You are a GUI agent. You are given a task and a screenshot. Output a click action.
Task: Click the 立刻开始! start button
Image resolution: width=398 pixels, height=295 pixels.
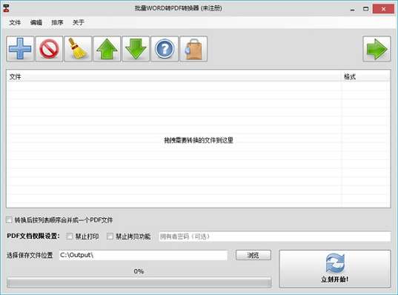(x=335, y=269)
